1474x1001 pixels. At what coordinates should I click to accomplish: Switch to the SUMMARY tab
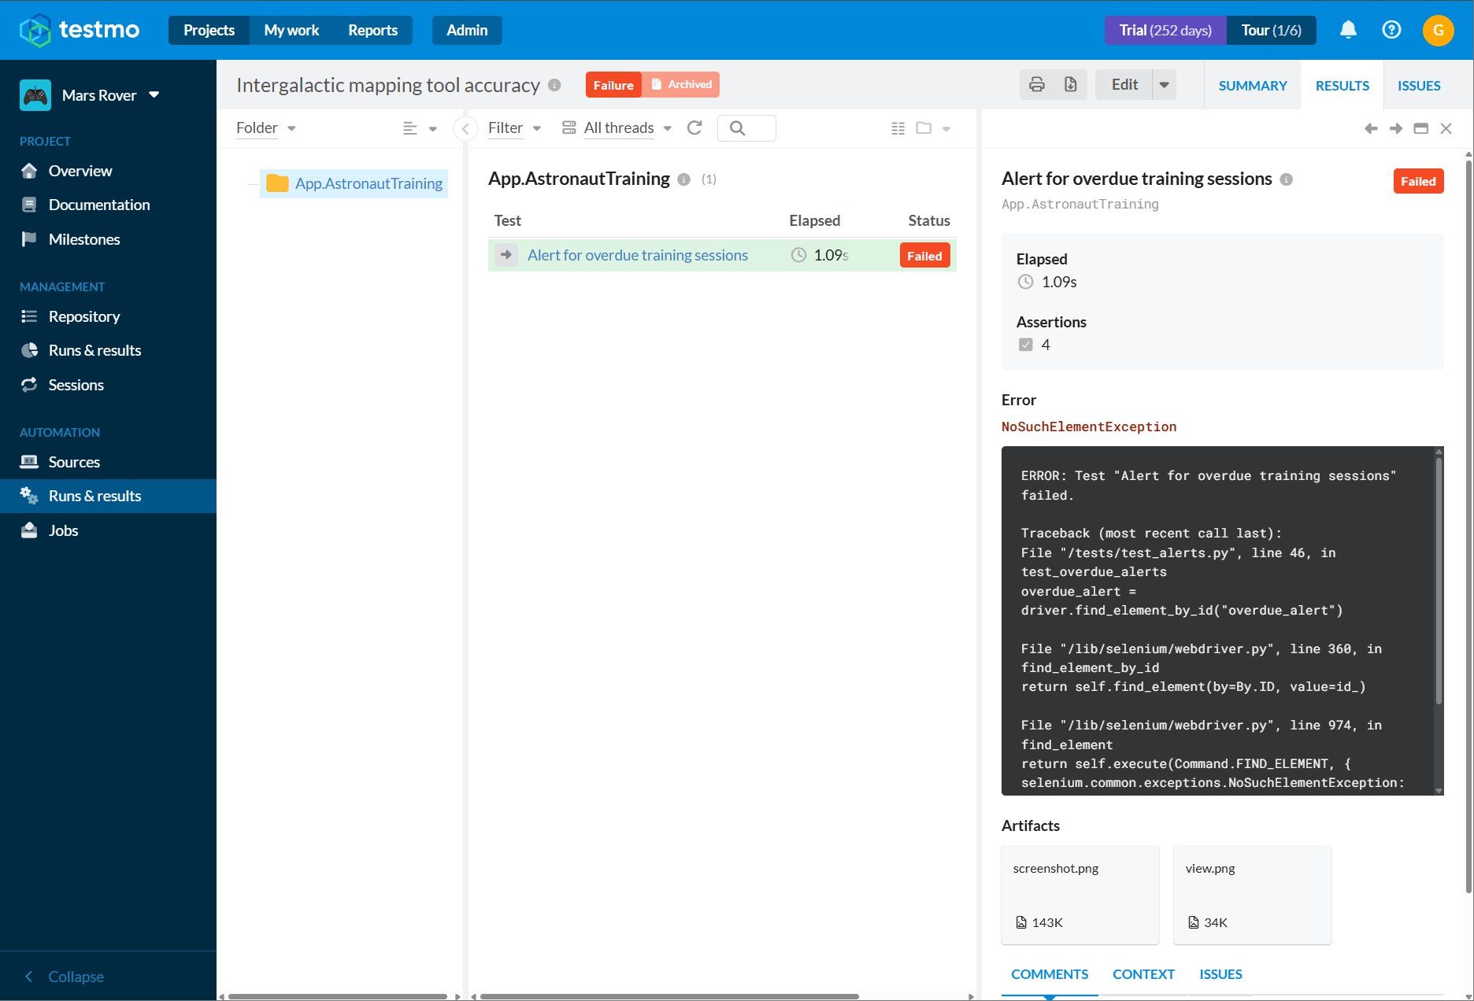pos(1252,86)
